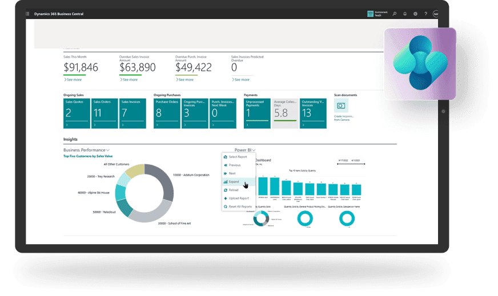Image resolution: width=498 pixels, height=296 pixels.
Task: Open the Power BI dropdown
Action: point(245,150)
